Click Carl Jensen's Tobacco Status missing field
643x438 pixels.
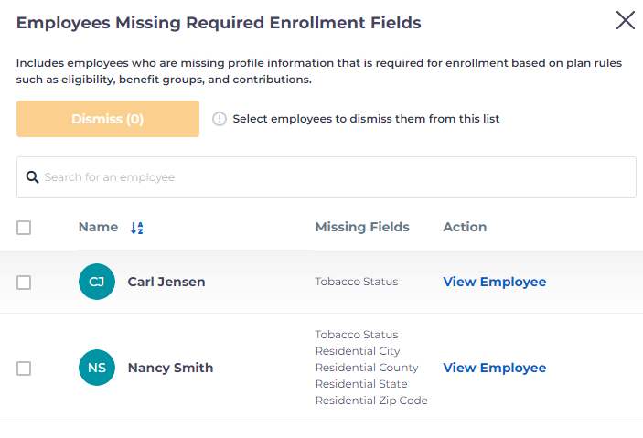coord(357,282)
